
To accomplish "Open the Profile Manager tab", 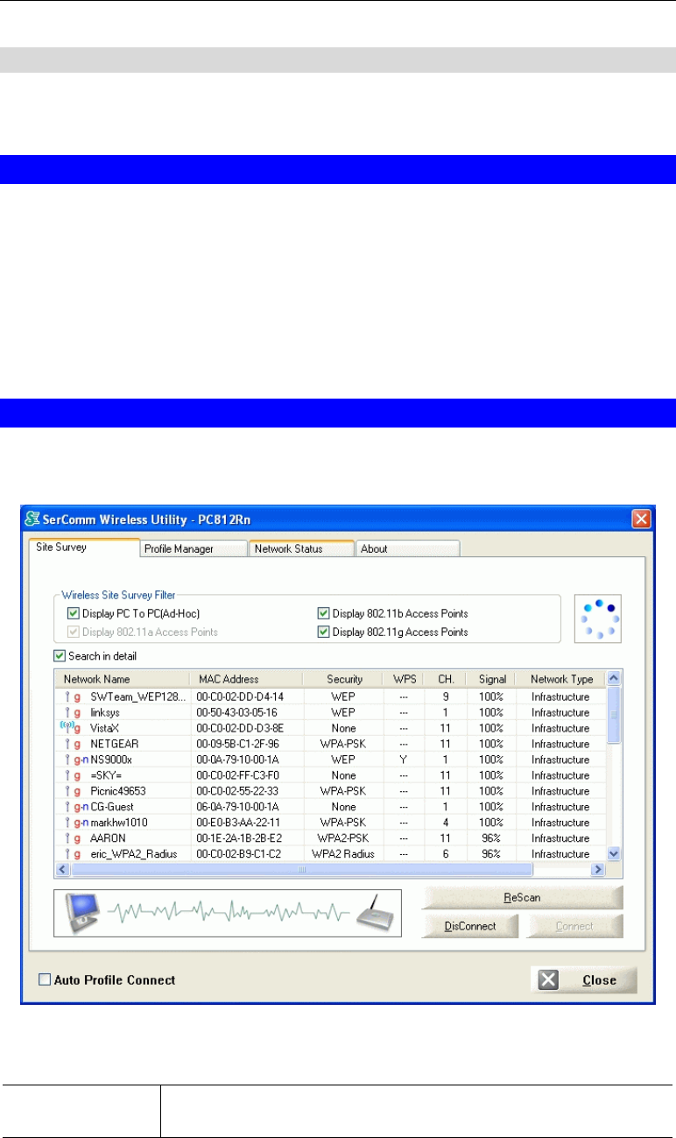I will 194,549.
